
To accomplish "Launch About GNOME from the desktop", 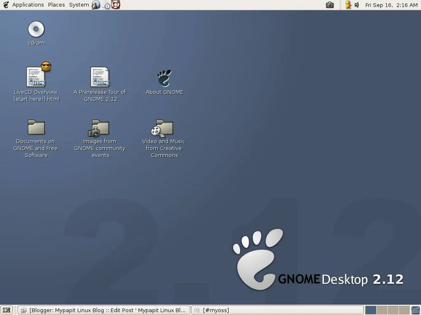I will point(164,78).
